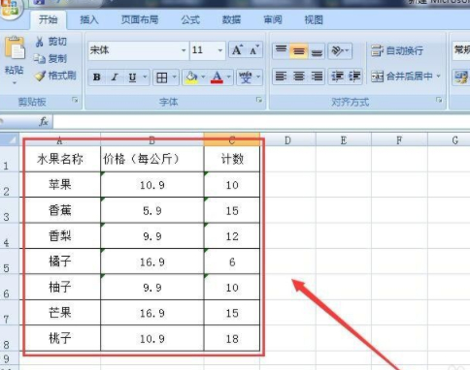Select the header cell 计数

232,159
